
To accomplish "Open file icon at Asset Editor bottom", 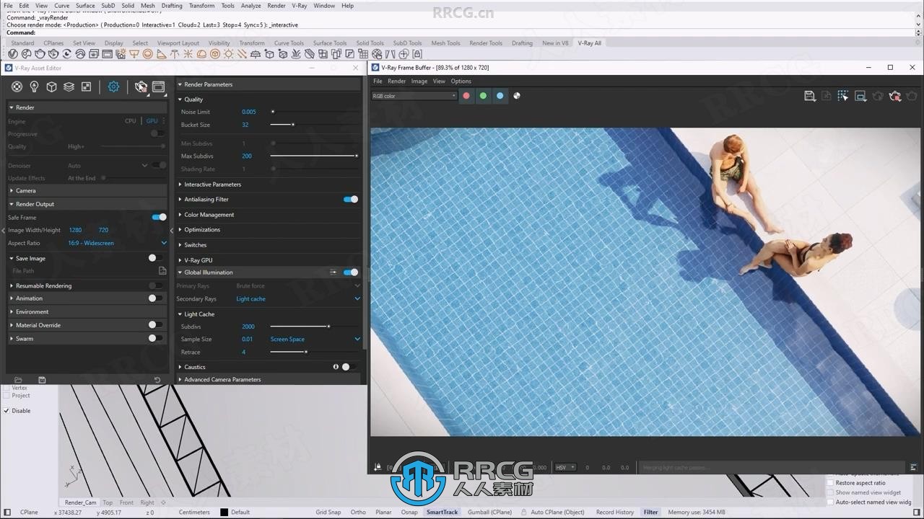I will click(18, 380).
